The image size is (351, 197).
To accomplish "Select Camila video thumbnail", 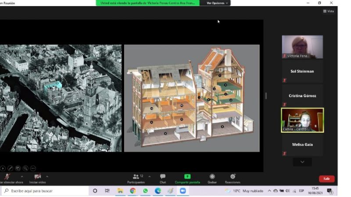I will click(302, 120).
